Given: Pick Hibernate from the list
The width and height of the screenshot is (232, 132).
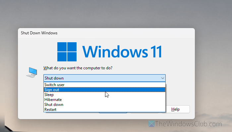Looking at the screenshot, I should point(104,100).
